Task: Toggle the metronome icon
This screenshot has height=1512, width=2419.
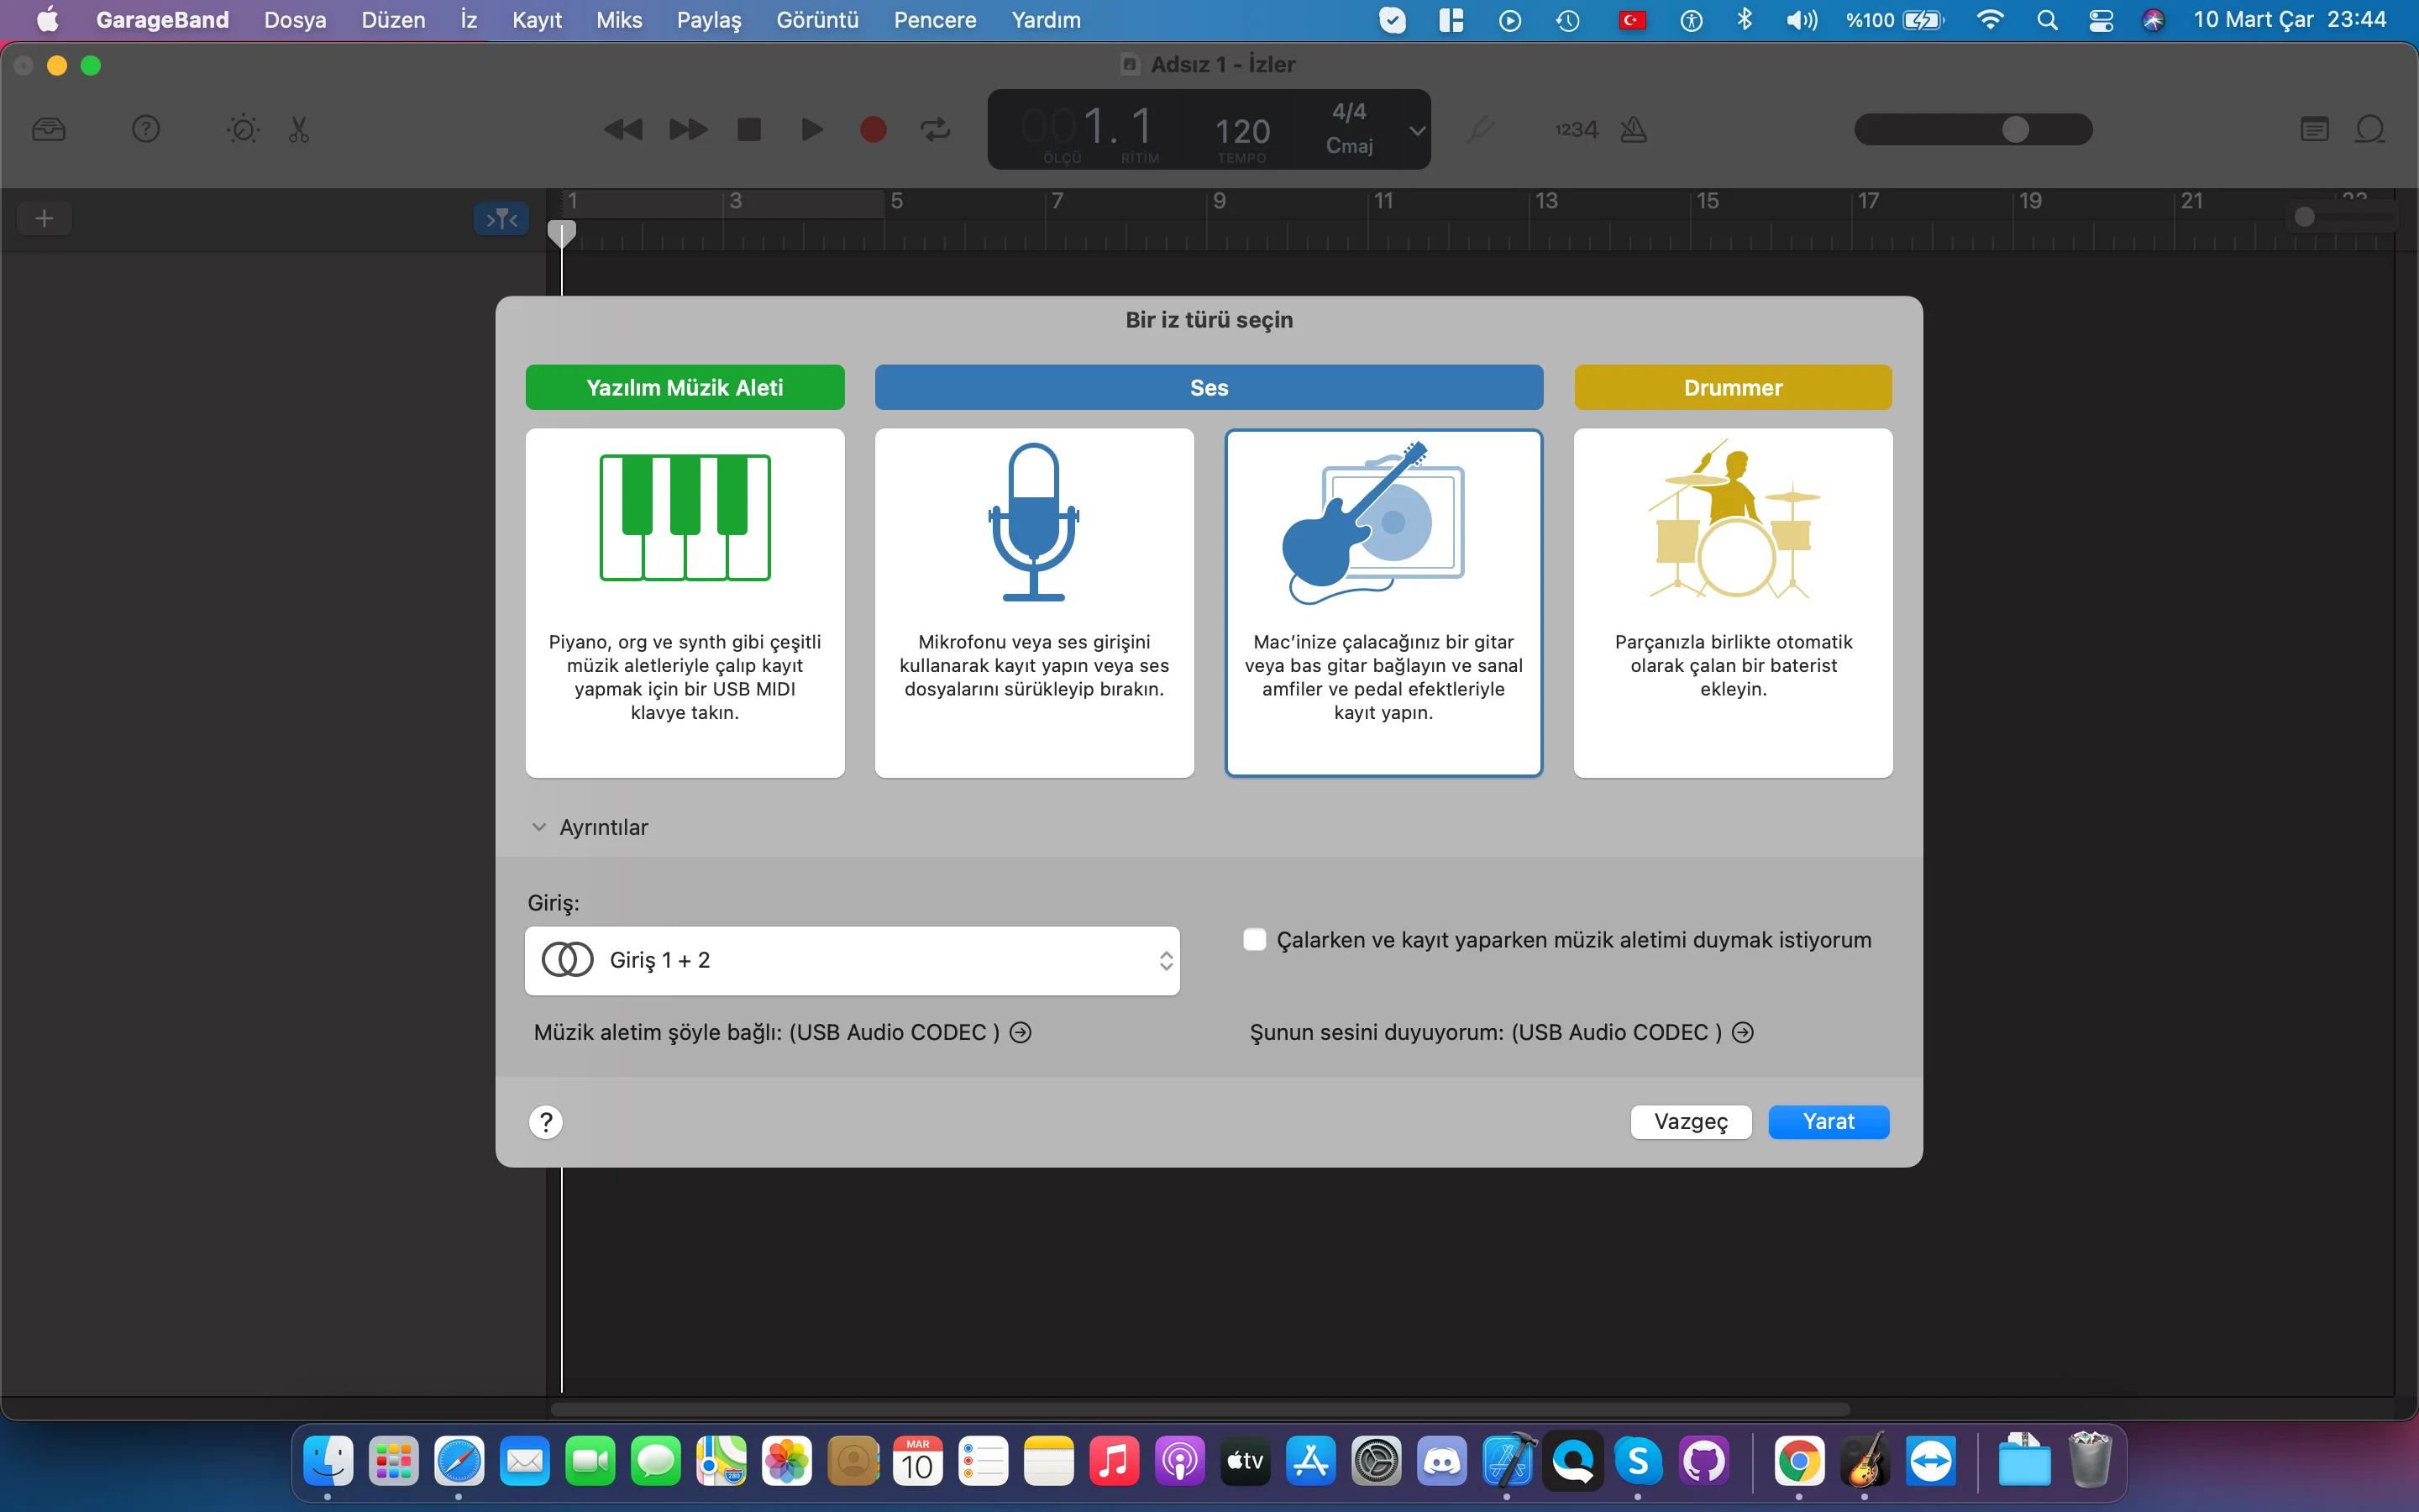Action: coord(1634,130)
